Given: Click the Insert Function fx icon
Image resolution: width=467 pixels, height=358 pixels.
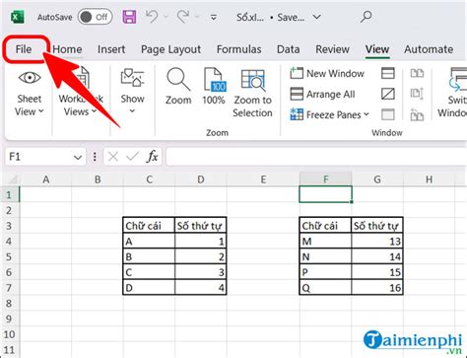Looking at the screenshot, I should (153, 157).
